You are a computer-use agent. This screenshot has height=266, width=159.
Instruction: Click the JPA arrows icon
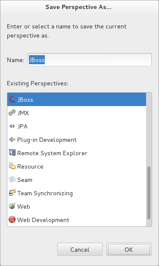pos(12,126)
